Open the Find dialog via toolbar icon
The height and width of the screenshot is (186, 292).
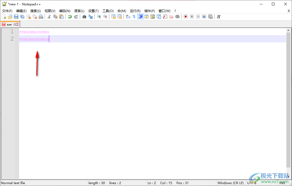(x=84, y=16)
